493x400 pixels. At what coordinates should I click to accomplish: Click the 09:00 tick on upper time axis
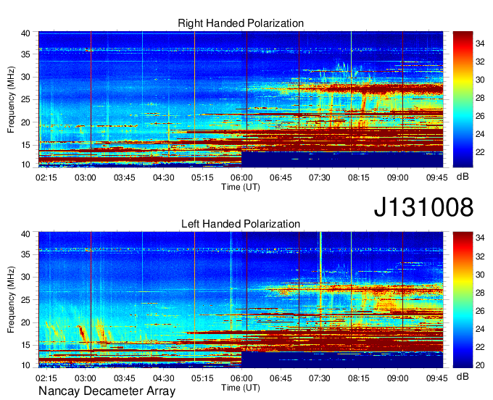tap(398, 178)
